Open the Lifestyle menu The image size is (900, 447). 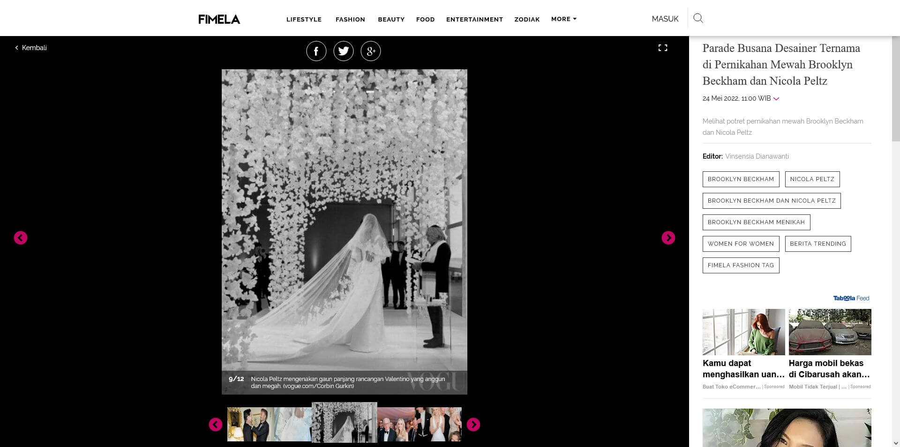point(304,20)
